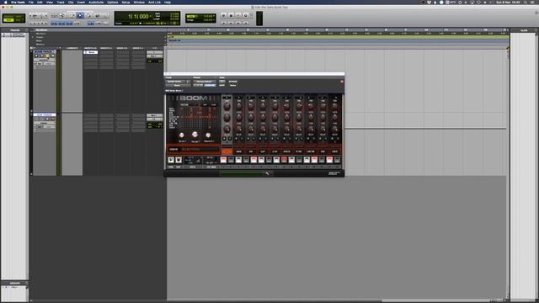Viewport: 539px width, 303px height.
Task: Open Spotlight search in menu bar
Action: point(526,2)
